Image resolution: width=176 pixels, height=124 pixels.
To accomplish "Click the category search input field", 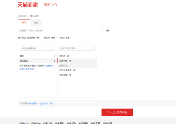I will click(60, 31).
